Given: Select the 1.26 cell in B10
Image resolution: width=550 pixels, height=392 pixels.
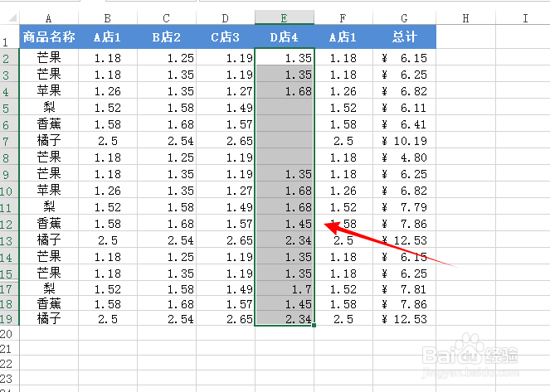Looking at the screenshot, I should pos(108,190).
